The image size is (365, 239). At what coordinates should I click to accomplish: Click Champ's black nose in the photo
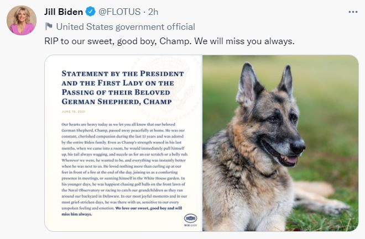pyautogui.click(x=298, y=146)
